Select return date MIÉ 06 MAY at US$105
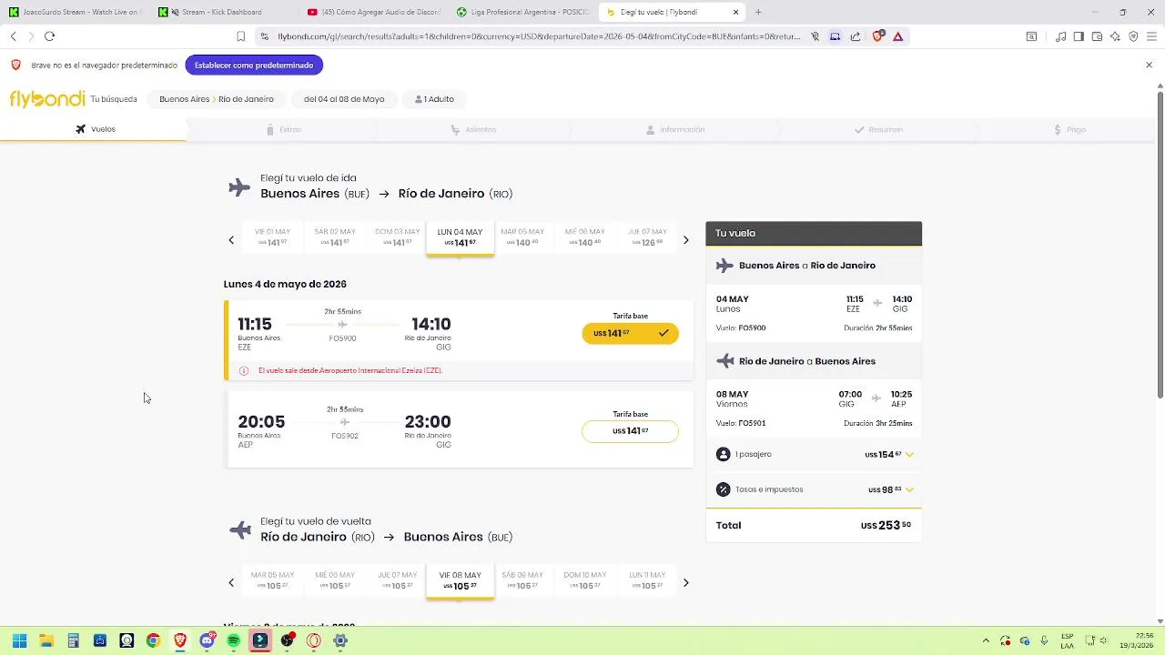Viewport: 1165px width, 655px height. click(335, 580)
